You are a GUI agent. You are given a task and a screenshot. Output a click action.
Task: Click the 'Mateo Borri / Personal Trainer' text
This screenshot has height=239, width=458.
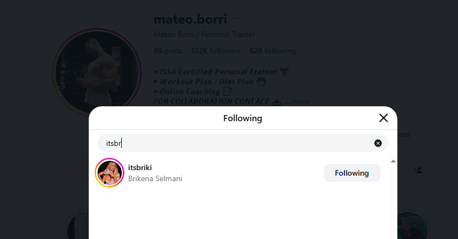[x=204, y=35]
